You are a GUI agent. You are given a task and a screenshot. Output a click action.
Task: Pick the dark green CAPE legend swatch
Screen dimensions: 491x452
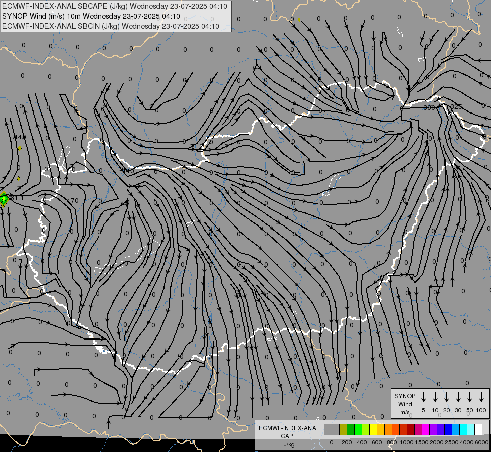(x=351, y=429)
